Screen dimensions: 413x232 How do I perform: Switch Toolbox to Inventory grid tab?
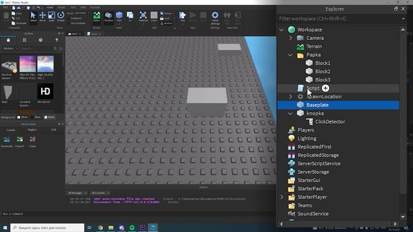point(25,40)
